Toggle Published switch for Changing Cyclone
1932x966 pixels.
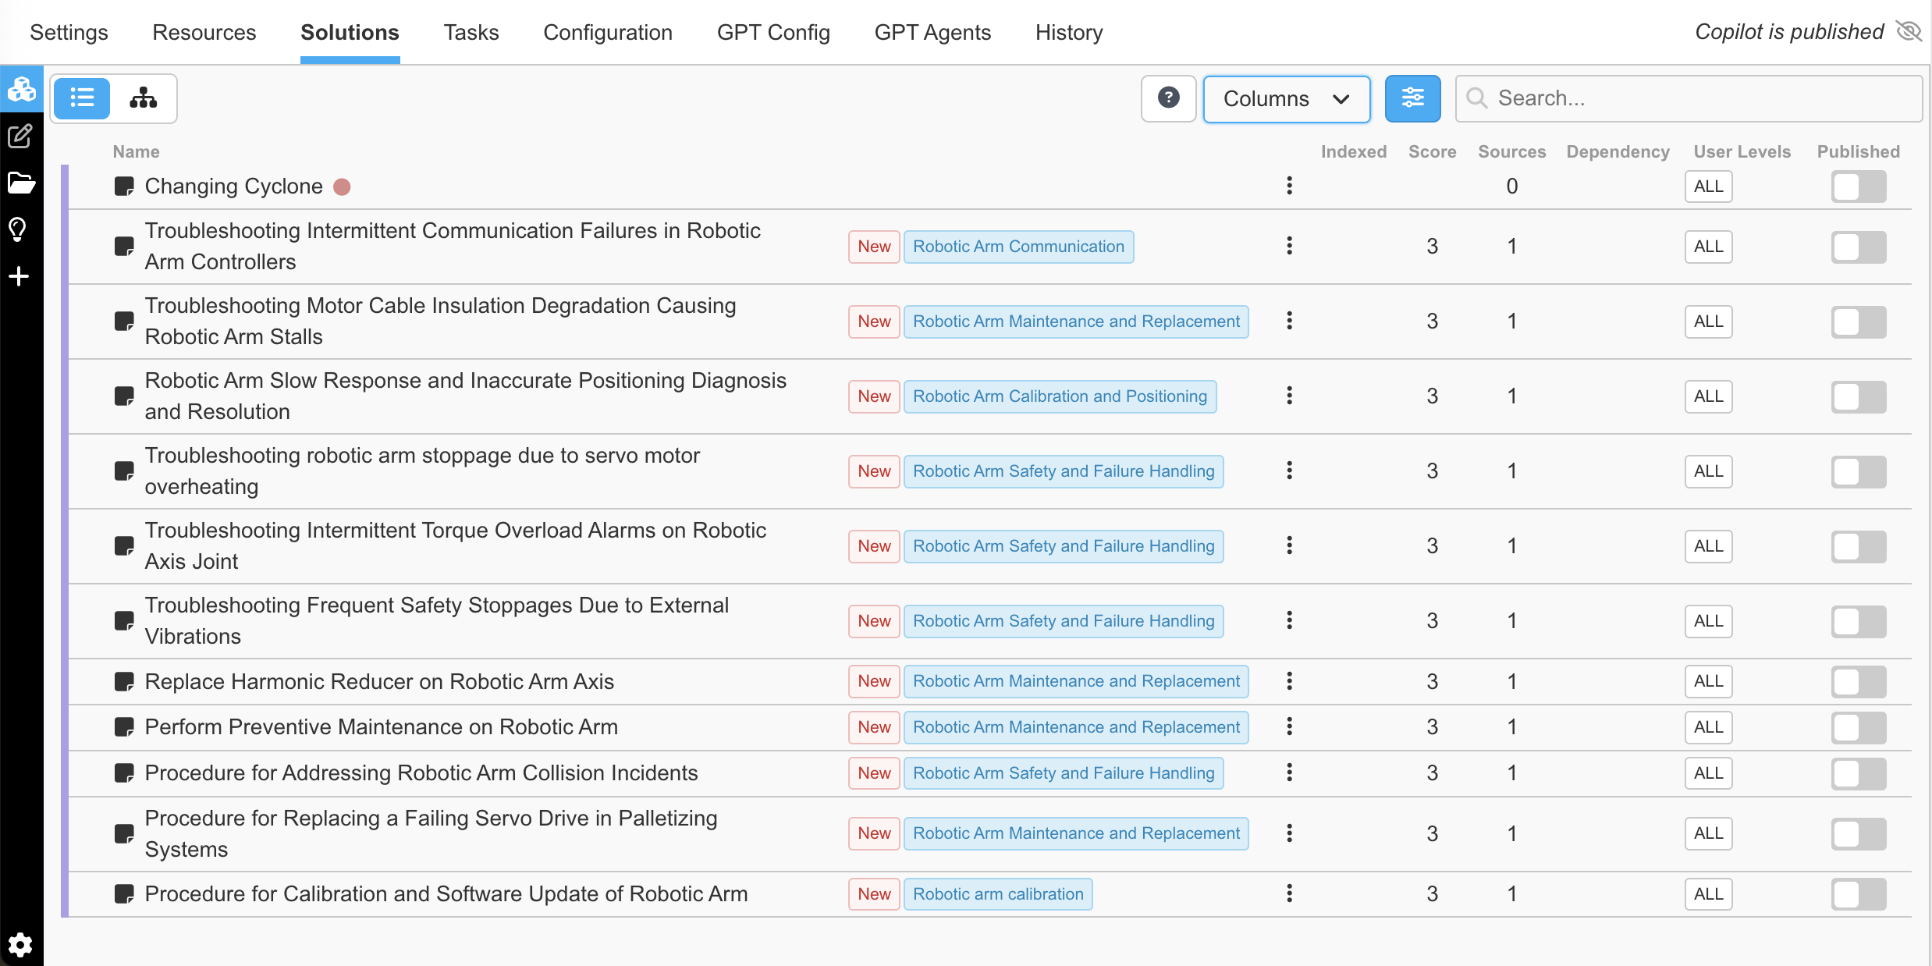1859,186
